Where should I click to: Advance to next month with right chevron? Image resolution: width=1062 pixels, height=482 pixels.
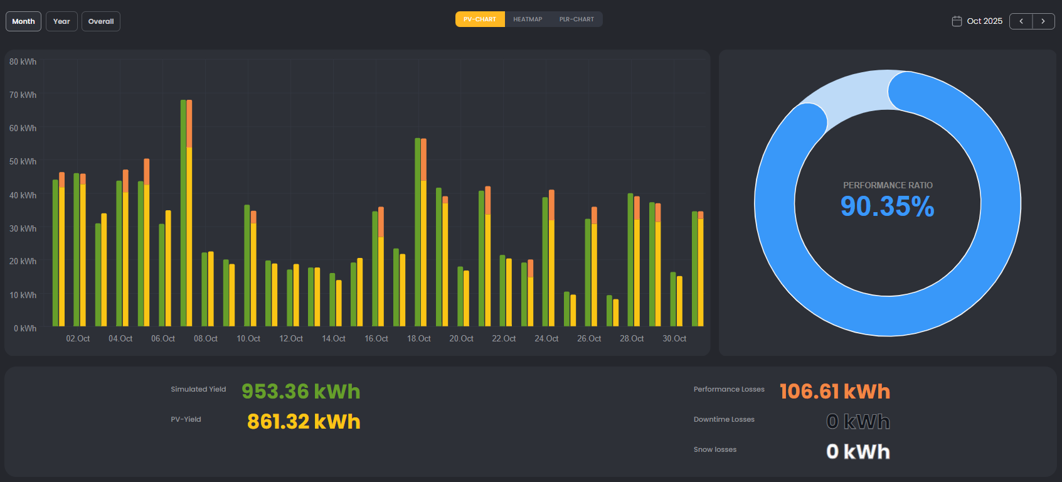coord(1043,21)
